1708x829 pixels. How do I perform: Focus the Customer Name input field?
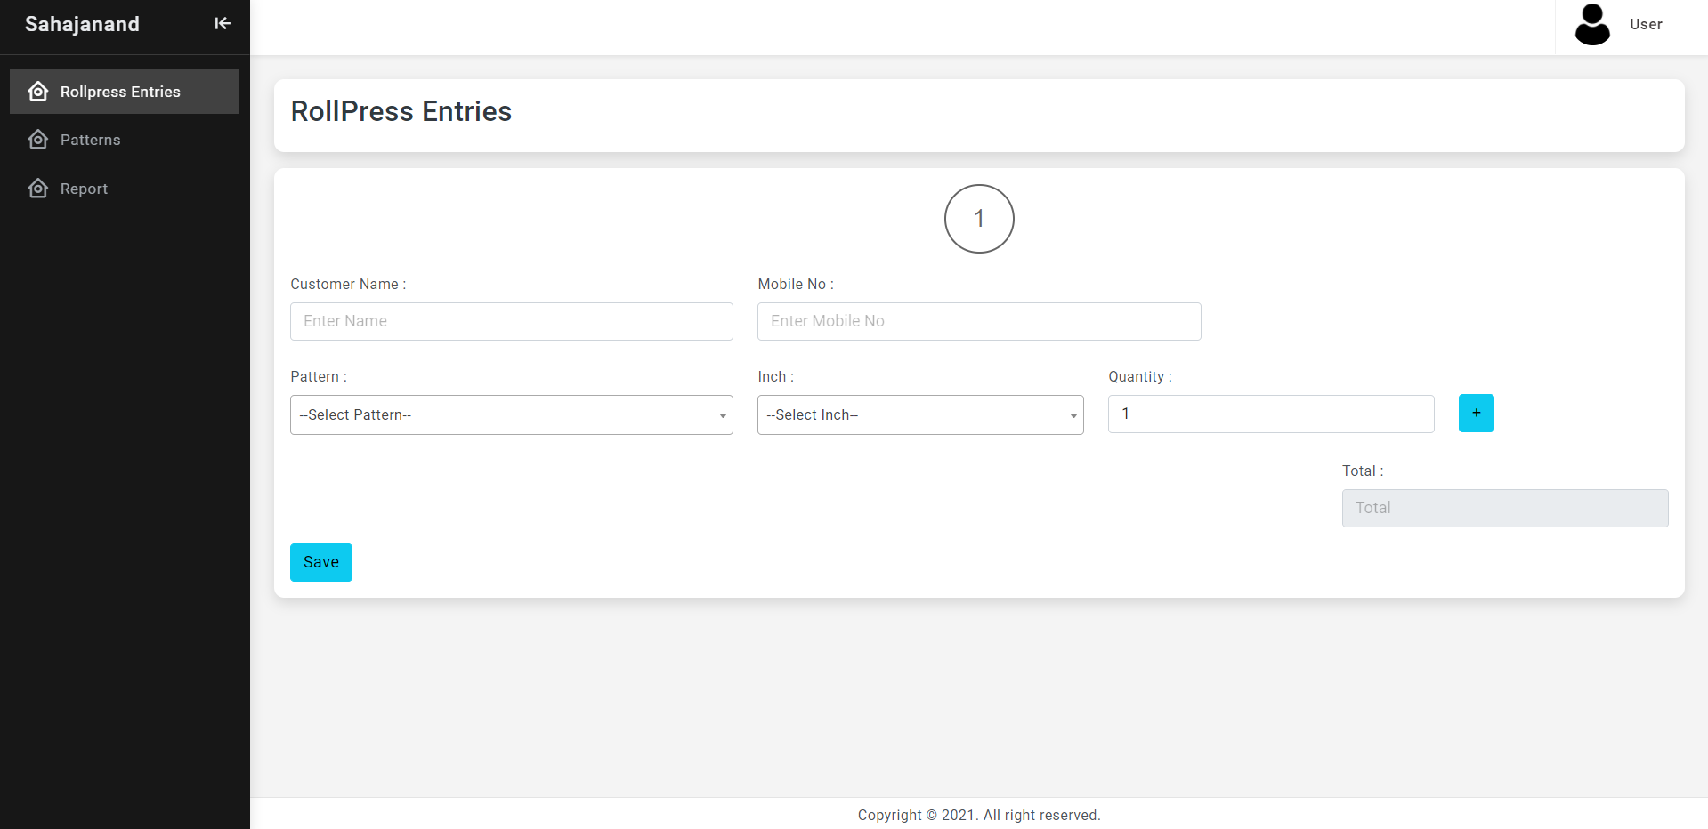(x=512, y=321)
